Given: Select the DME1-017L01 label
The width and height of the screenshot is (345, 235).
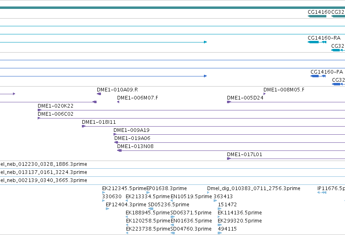Looking at the screenshot, I should pyautogui.click(x=244, y=155).
